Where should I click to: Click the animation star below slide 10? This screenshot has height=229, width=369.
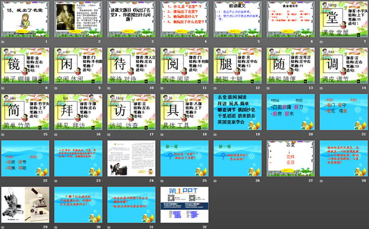click(109, 88)
